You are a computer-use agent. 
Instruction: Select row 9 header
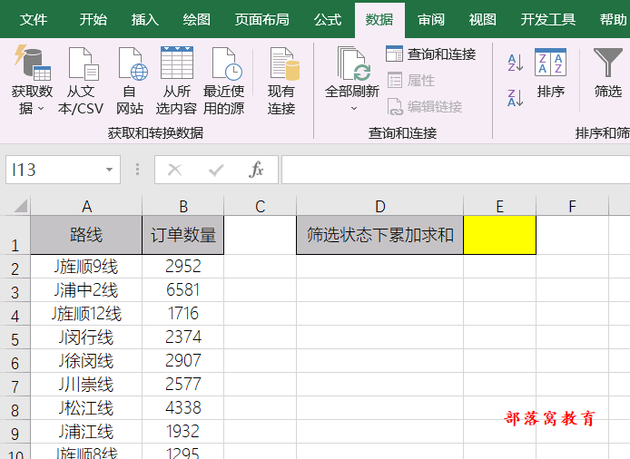[x=15, y=432]
